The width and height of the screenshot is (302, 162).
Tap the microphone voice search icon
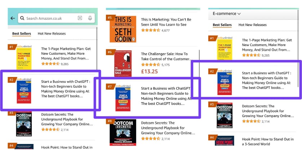pyautogui.click(x=90, y=18)
